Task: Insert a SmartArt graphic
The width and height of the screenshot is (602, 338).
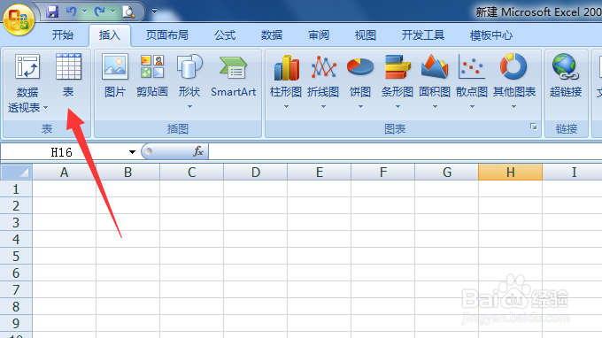Action: (233, 76)
